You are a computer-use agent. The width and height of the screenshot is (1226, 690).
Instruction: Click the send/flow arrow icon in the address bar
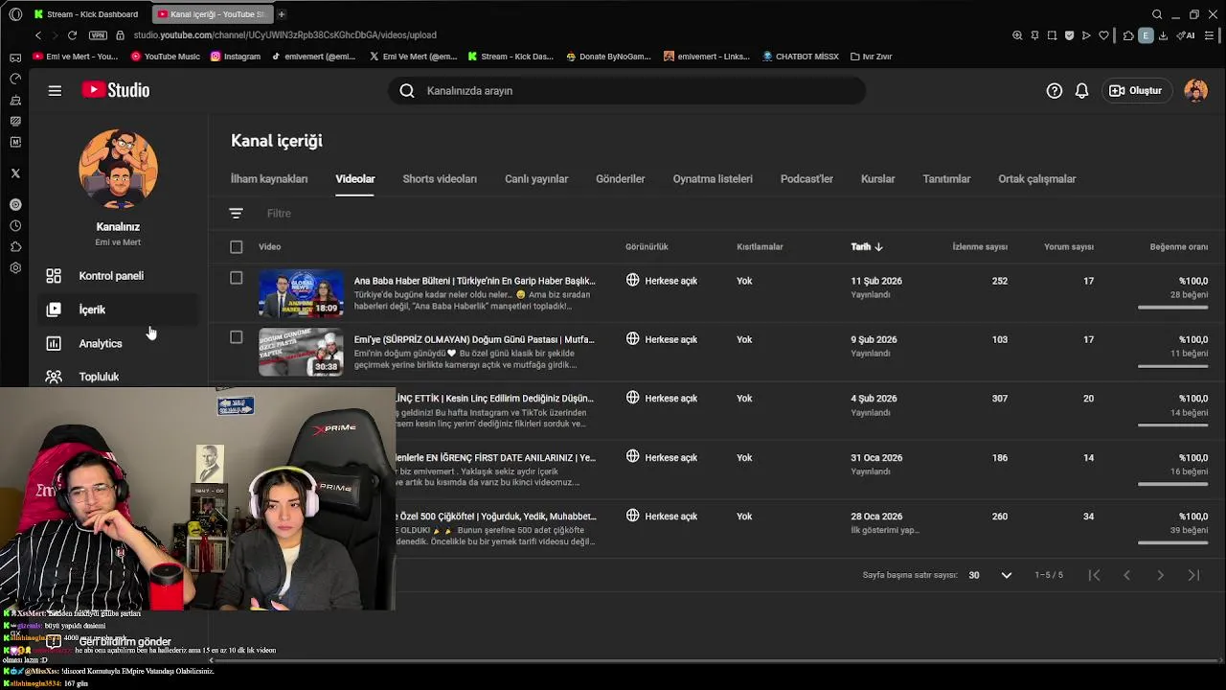[x=1086, y=35]
